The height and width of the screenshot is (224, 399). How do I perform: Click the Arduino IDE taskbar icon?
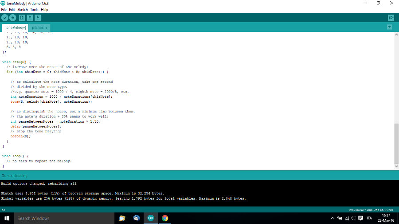pyautogui.click(x=151, y=218)
